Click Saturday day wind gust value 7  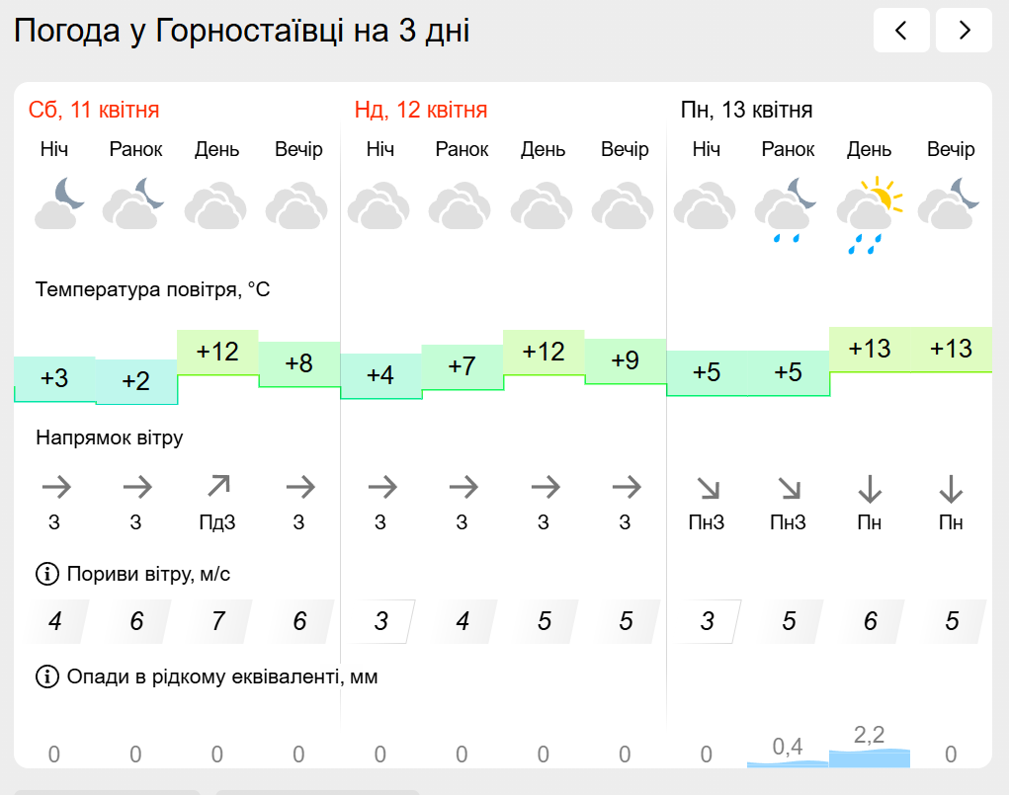[217, 621]
